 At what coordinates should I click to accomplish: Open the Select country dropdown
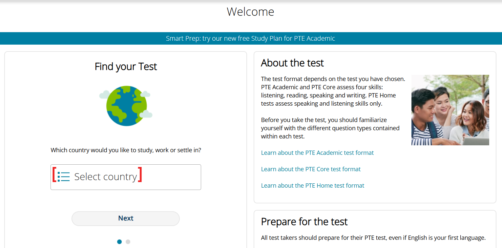tap(126, 177)
